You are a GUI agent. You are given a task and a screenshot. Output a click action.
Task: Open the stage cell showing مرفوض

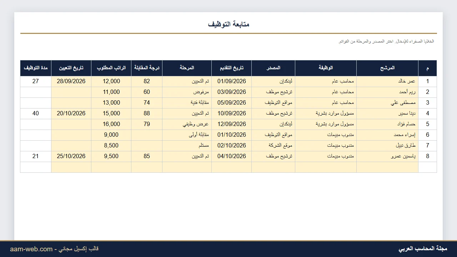pos(187,92)
